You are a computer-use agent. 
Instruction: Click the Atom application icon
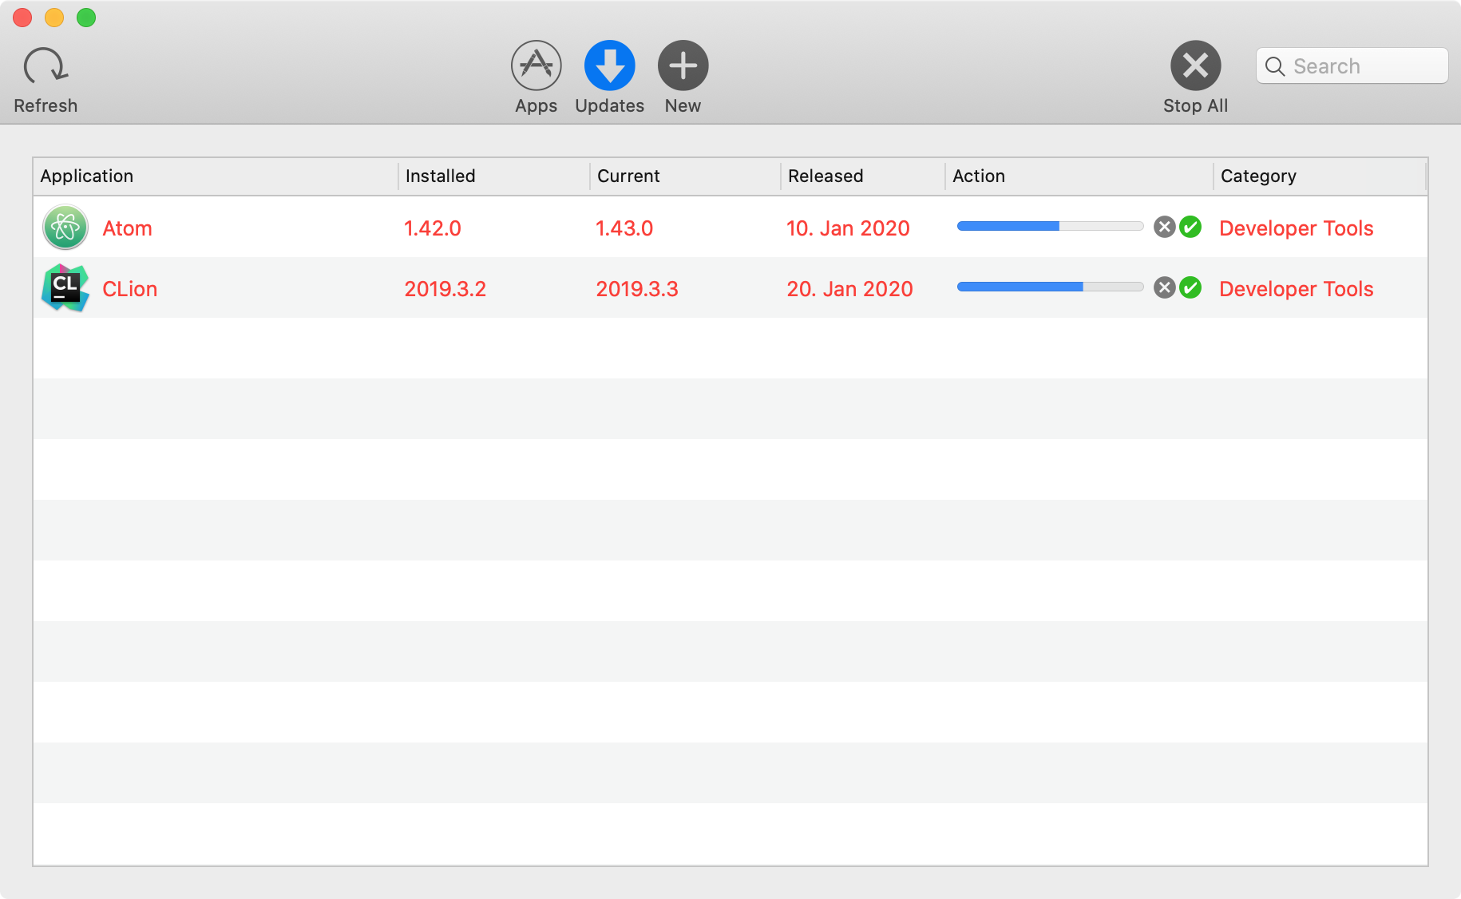tap(65, 228)
